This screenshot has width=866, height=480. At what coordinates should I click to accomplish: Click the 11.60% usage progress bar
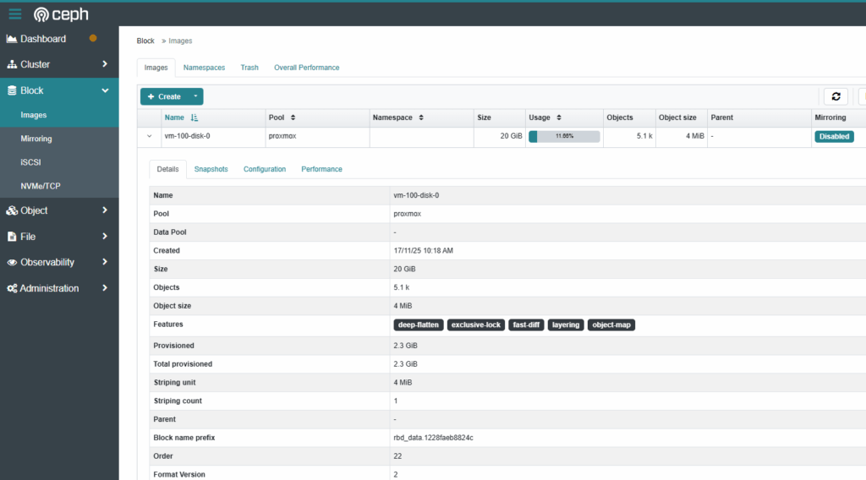tap(564, 136)
